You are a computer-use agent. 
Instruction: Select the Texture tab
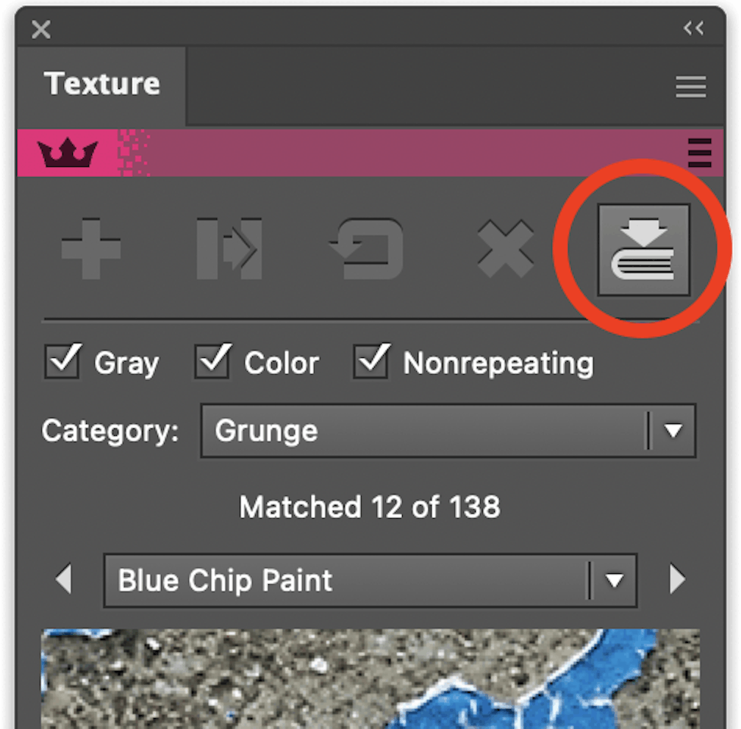click(x=101, y=84)
